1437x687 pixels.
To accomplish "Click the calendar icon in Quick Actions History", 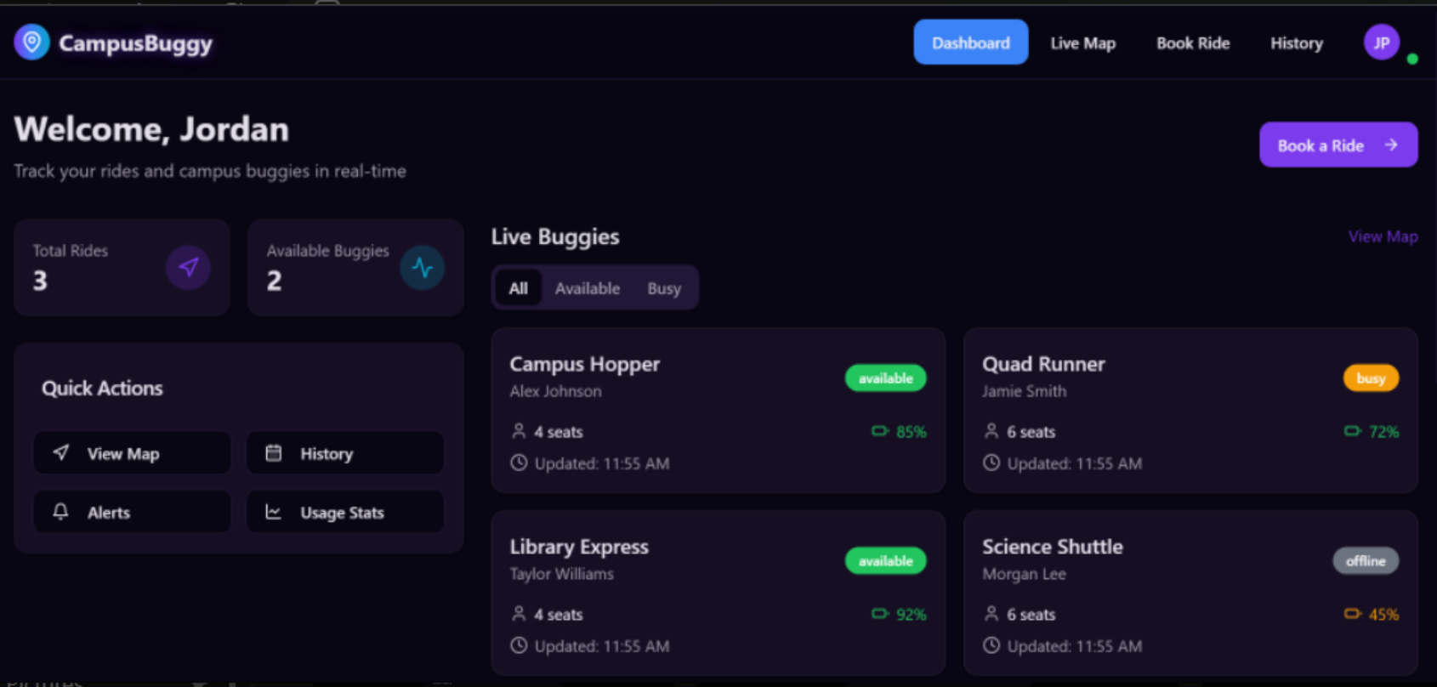I will [x=273, y=452].
